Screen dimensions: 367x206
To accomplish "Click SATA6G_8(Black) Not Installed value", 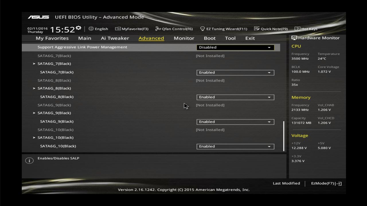I will [x=210, y=80].
